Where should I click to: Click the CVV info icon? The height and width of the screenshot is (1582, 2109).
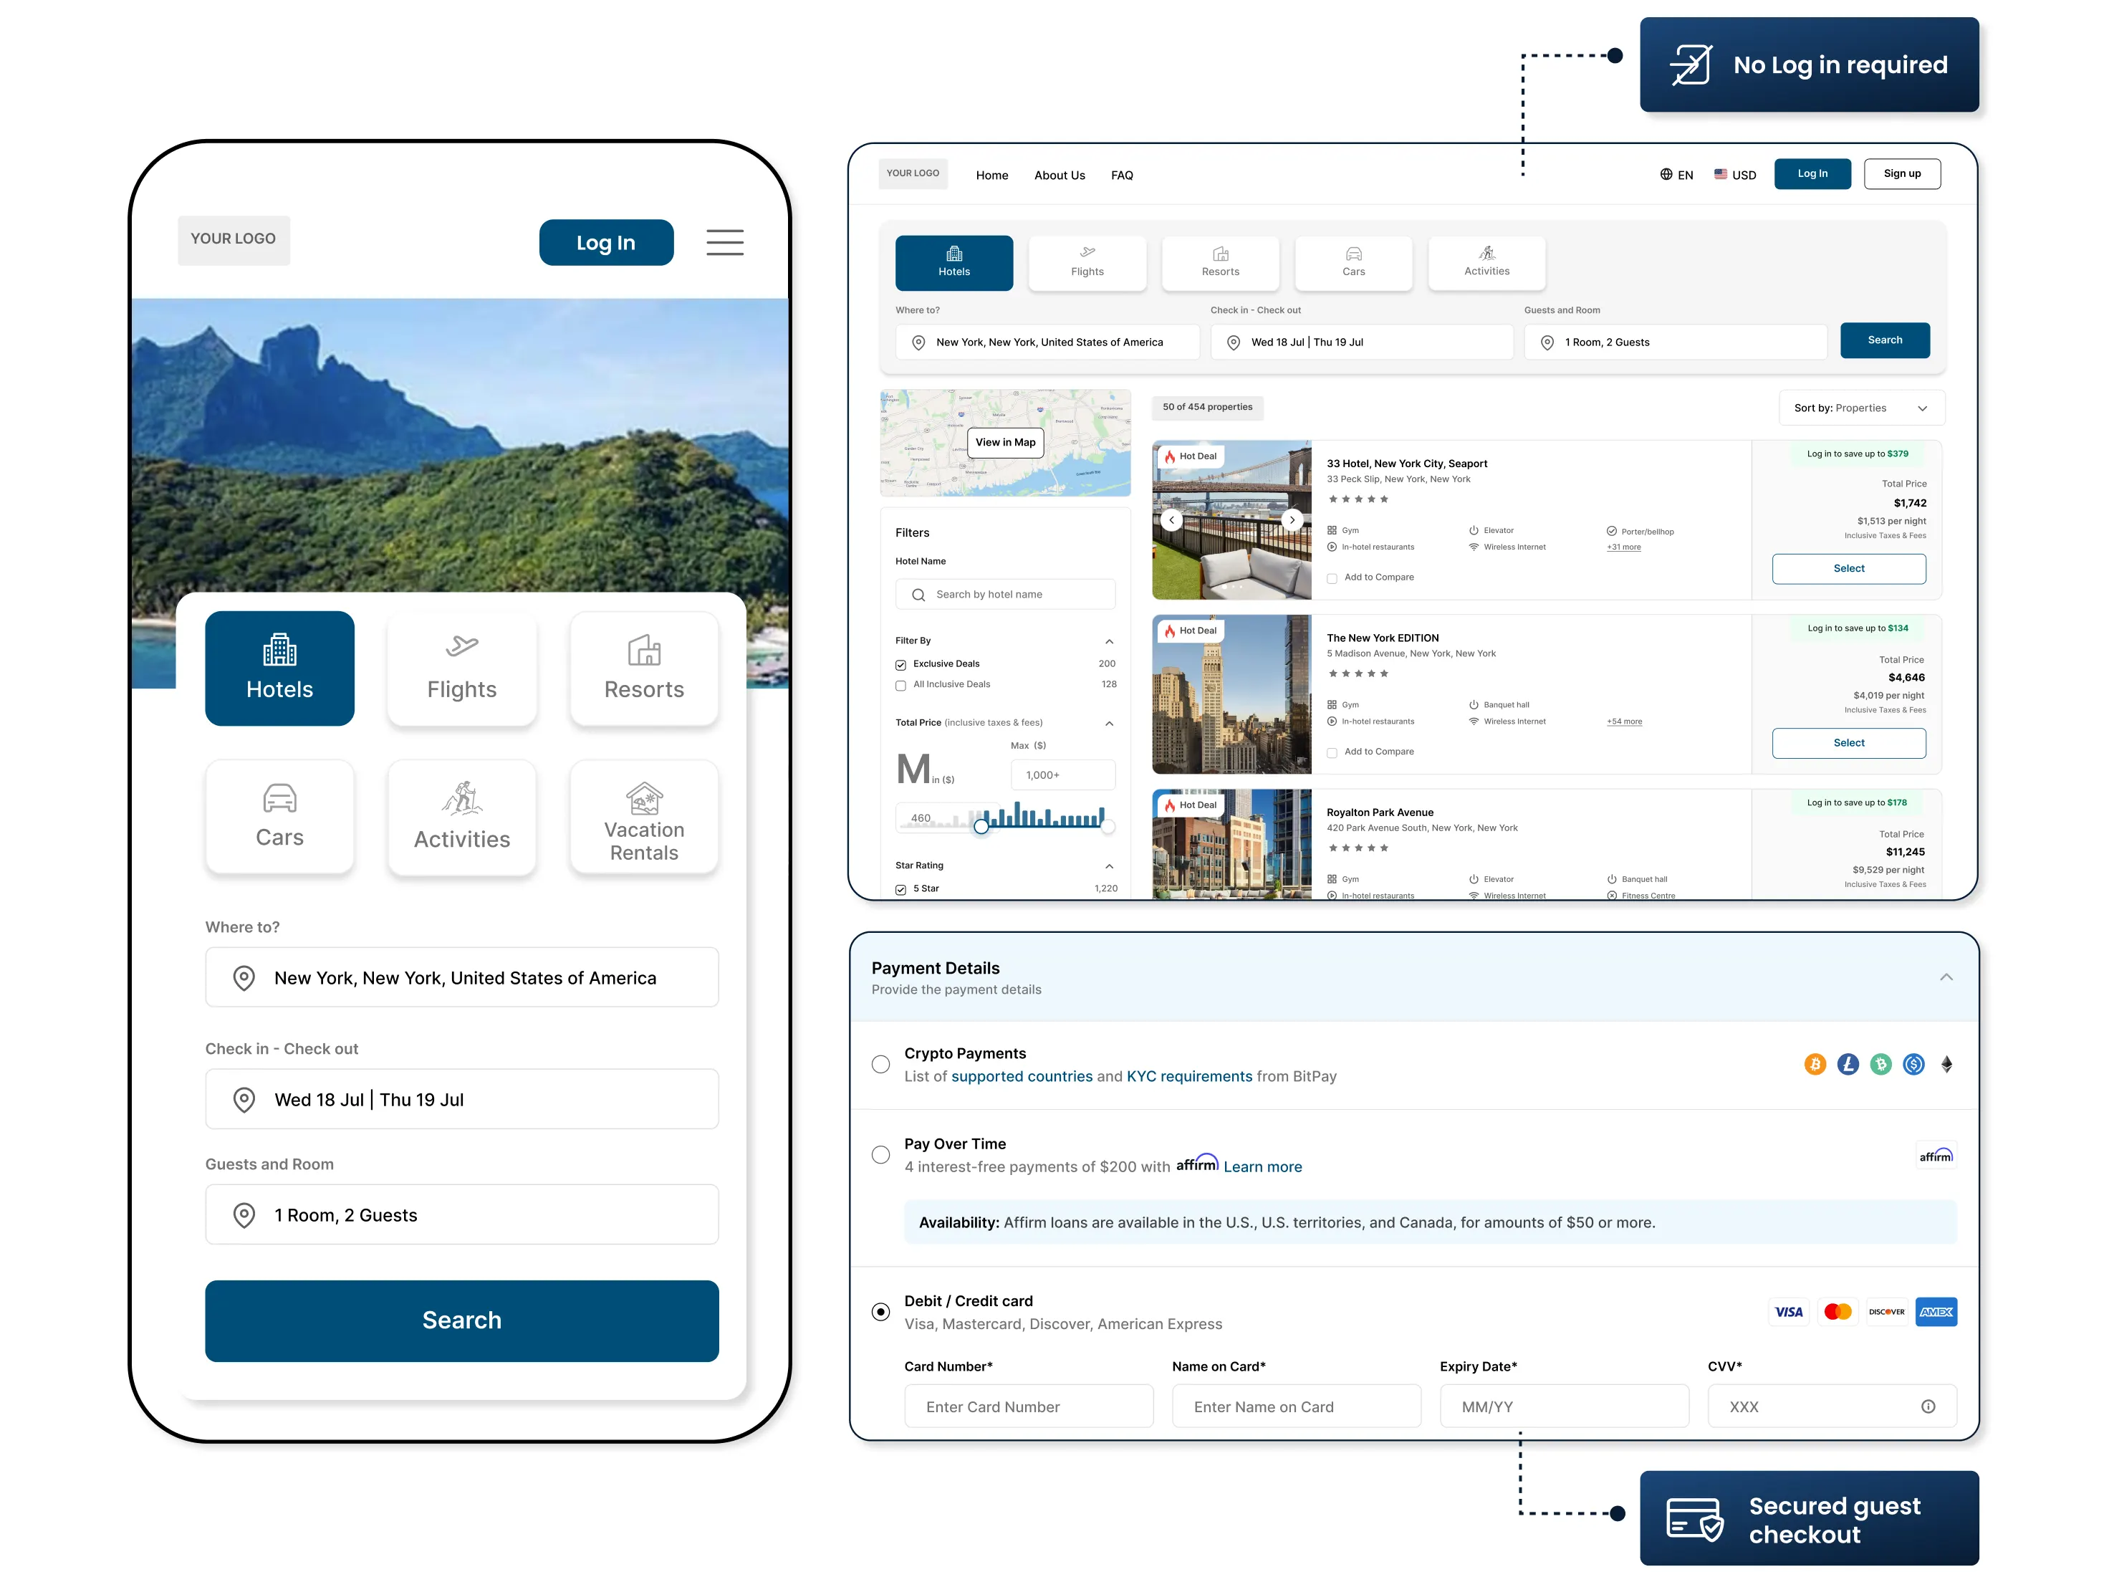click(x=1928, y=1406)
